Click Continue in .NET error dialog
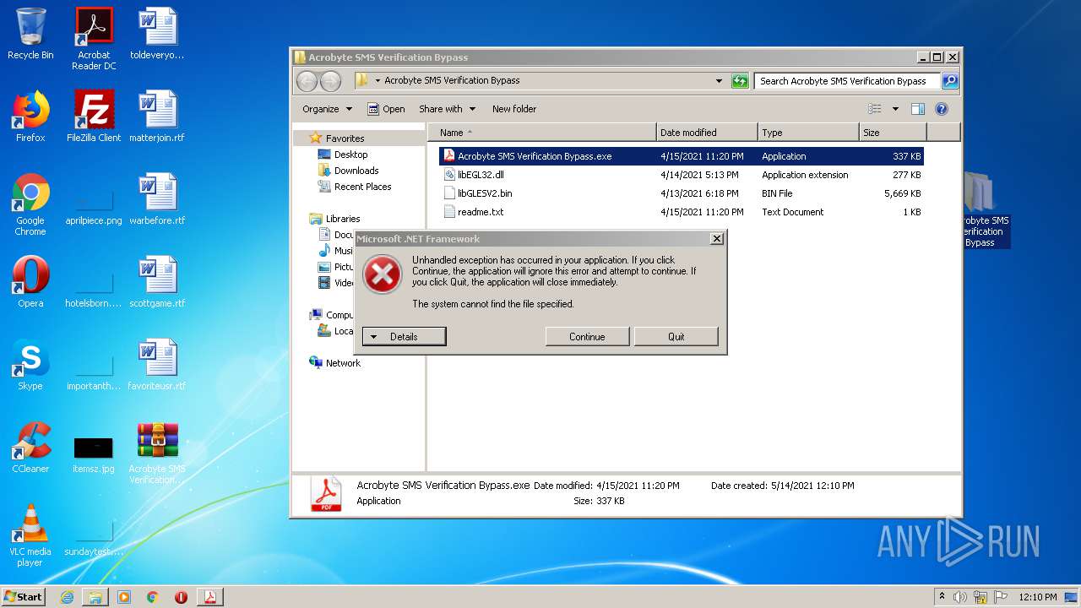 click(587, 337)
